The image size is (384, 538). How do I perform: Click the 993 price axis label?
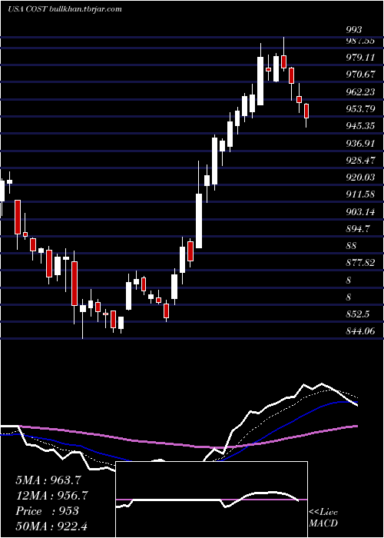353,30
